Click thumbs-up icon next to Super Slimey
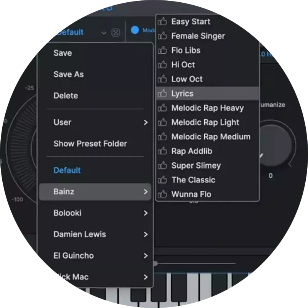The image size is (308, 308). tap(162, 165)
